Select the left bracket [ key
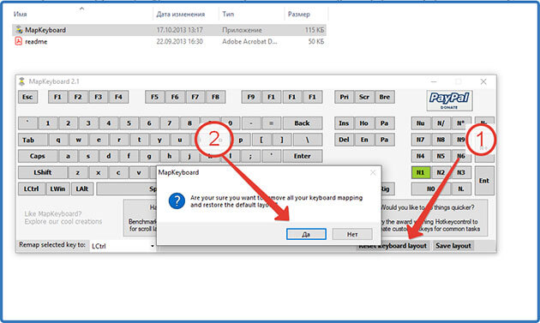Image resolution: width=540 pixels, height=323 pixels. coord(261,140)
